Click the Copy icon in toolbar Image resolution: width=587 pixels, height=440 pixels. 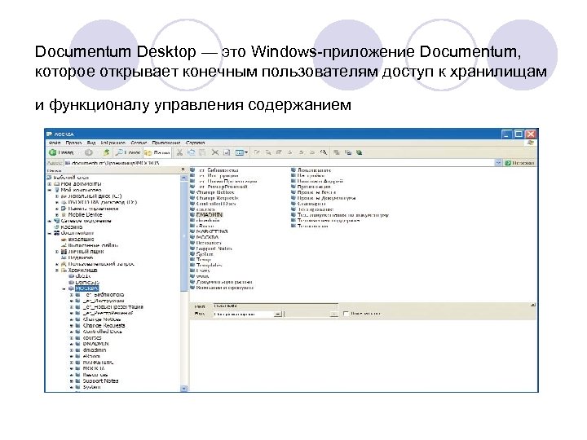tap(192, 152)
